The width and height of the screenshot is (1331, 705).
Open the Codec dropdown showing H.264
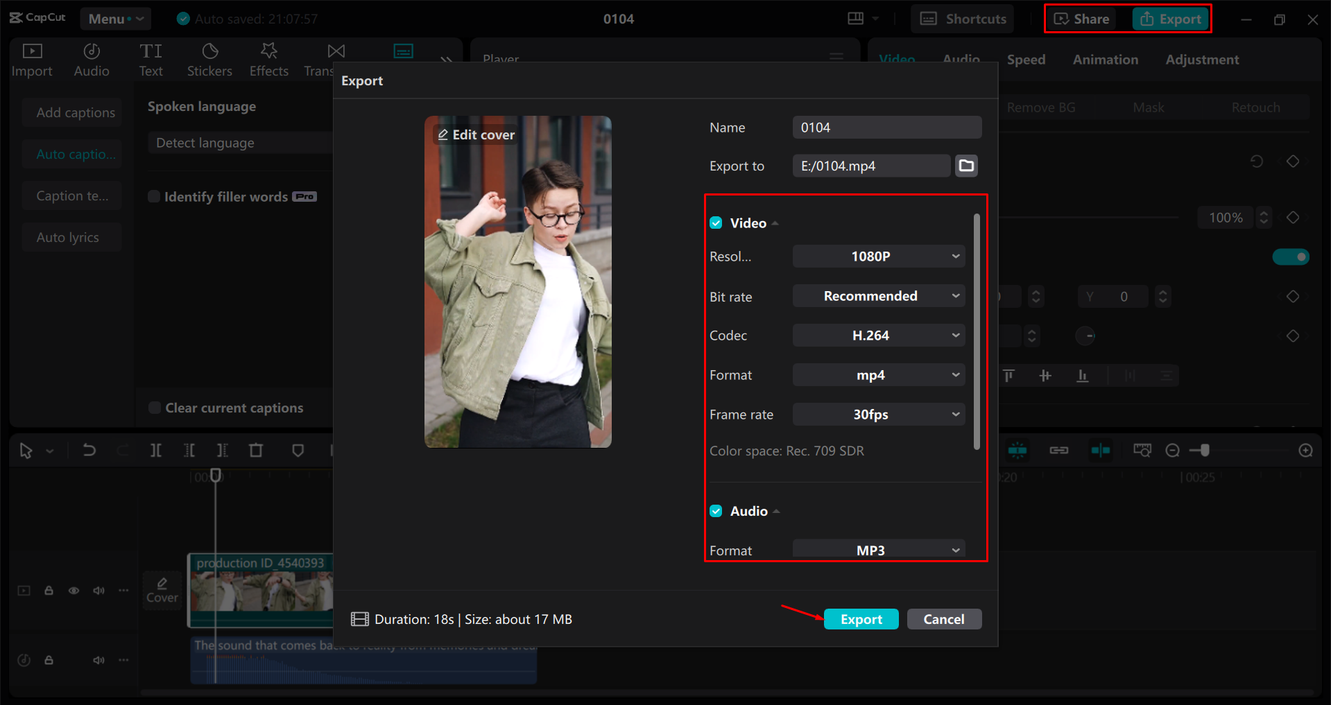click(x=878, y=335)
